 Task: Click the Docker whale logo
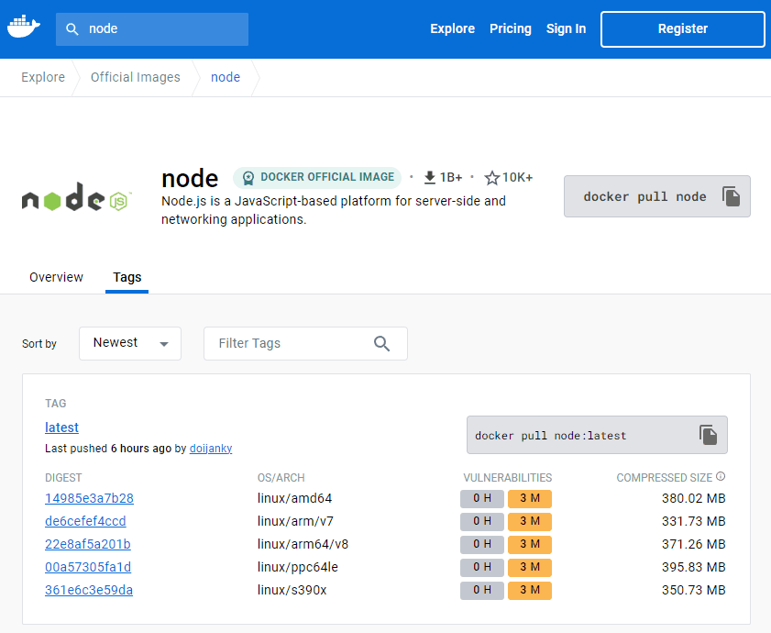(x=24, y=28)
